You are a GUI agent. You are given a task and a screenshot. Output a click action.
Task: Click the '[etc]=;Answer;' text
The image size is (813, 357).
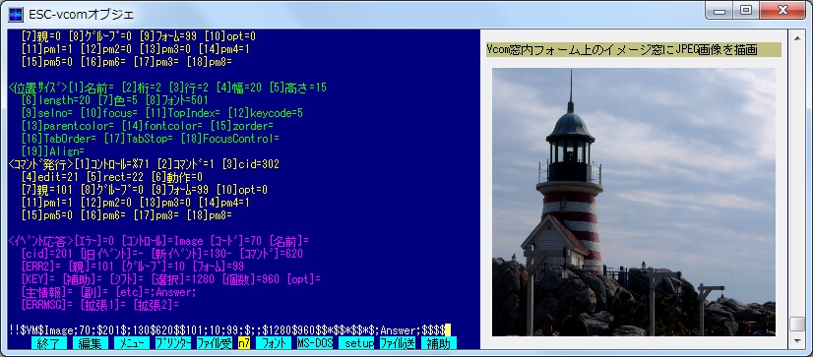coord(156,292)
